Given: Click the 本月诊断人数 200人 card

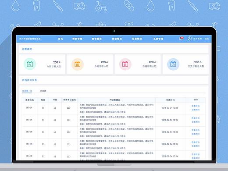Looking at the screenshot, I should [138, 64].
